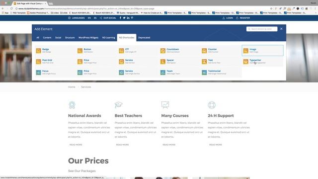Insert the Spacer element
This screenshot has height=179, width=318.
[179, 62]
